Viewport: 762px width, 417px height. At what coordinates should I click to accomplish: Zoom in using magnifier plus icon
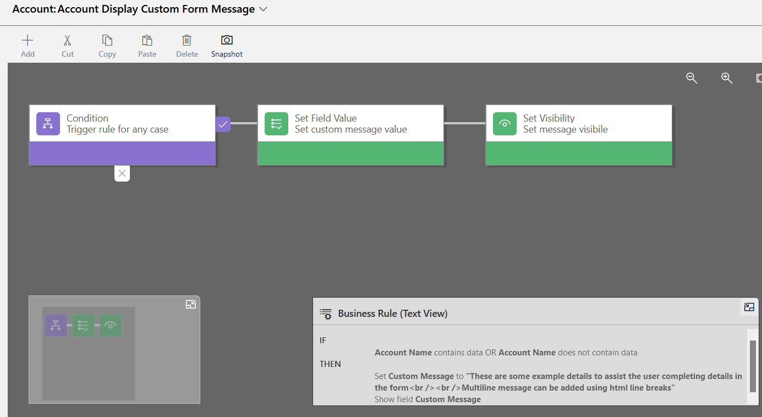727,78
